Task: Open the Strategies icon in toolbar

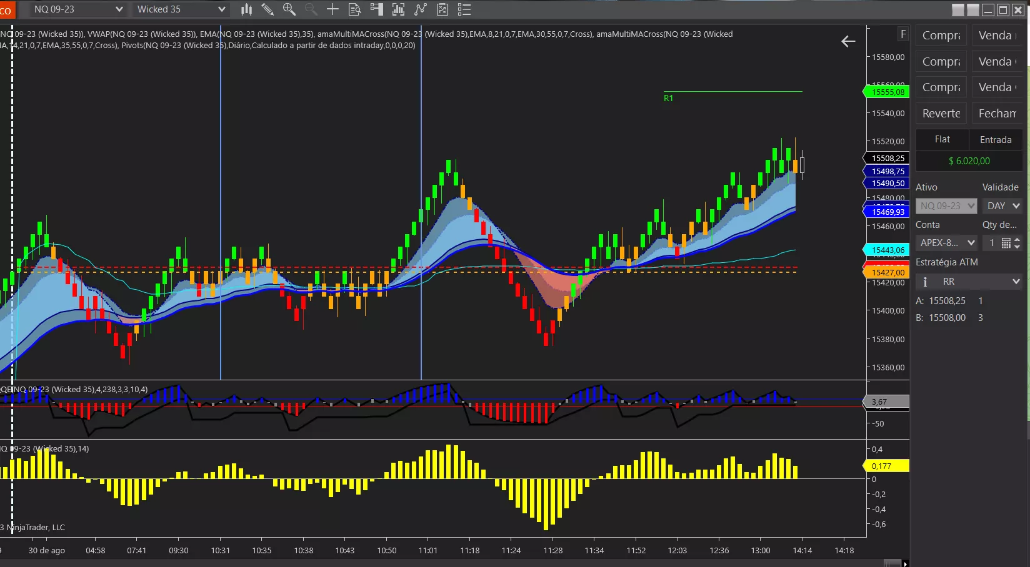Action: [x=442, y=9]
